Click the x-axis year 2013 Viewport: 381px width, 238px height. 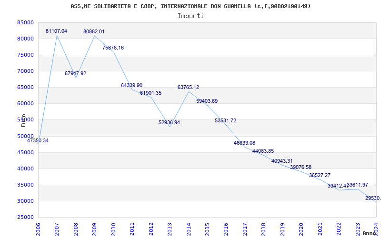[x=170, y=229]
